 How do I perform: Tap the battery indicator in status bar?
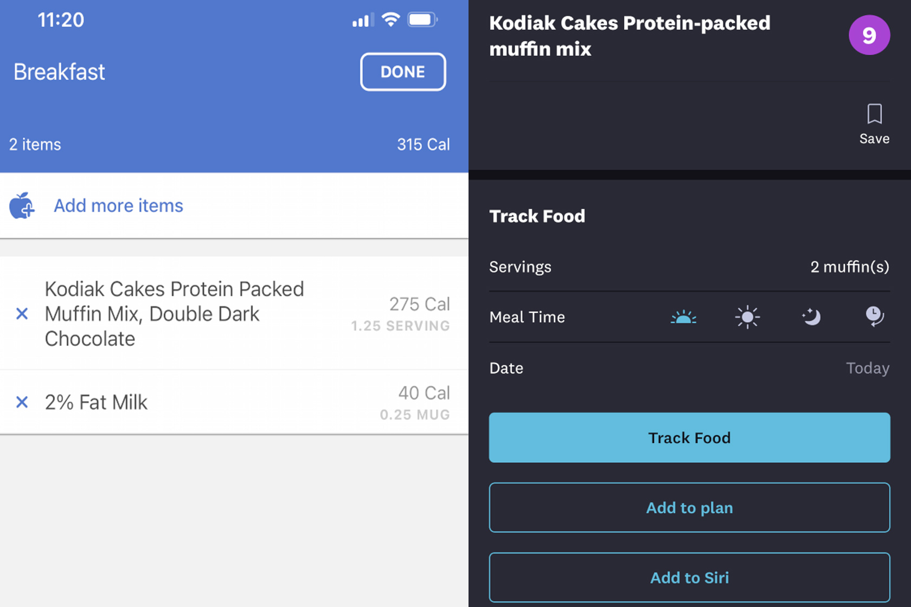pos(422,20)
